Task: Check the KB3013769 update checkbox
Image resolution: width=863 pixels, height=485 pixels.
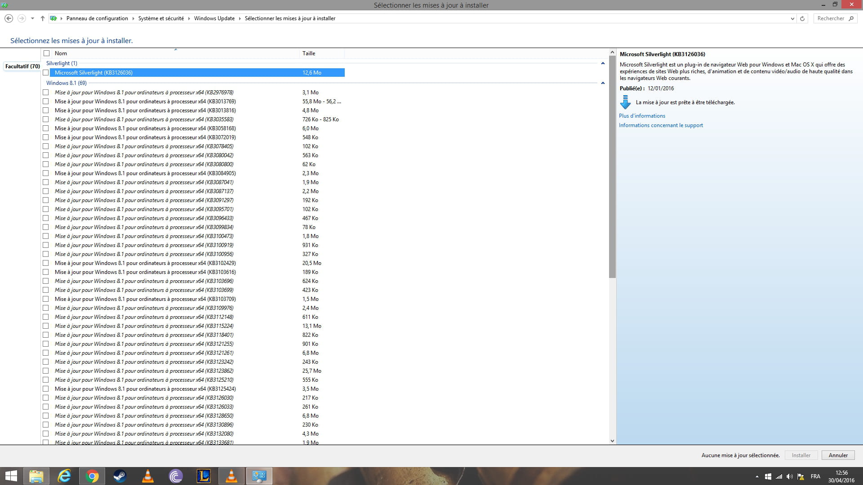Action: [45, 101]
